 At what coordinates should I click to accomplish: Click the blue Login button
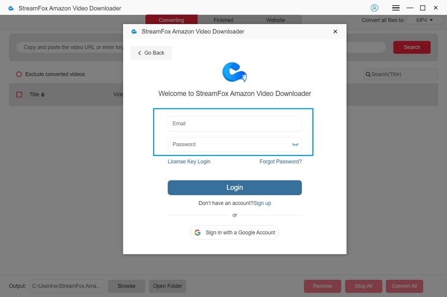tap(235, 188)
